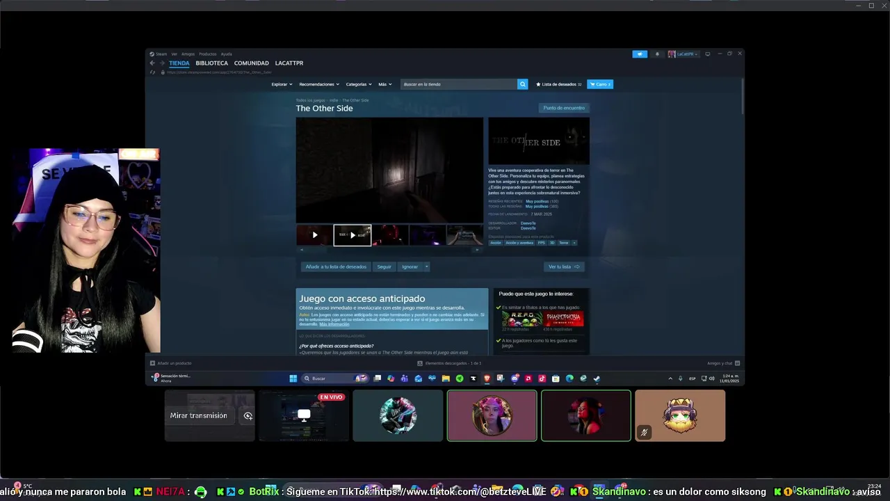Image resolution: width=890 pixels, height=501 pixels.
Task: Click the Mirar transmisión button
Action: click(x=199, y=415)
